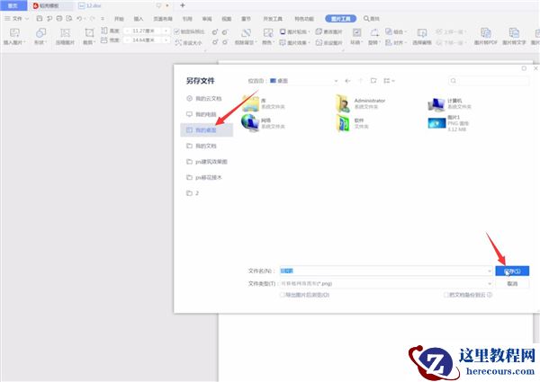Click the search box in Save dialog
540x382 pixels.
489,81
